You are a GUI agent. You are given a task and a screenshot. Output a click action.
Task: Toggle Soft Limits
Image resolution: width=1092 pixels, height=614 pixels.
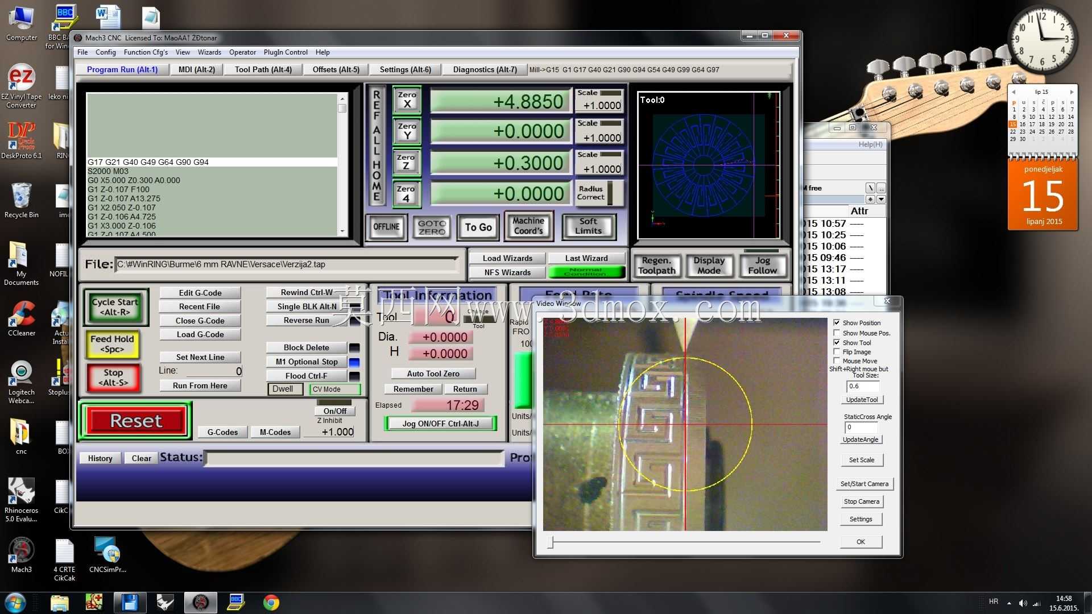click(x=589, y=226)
